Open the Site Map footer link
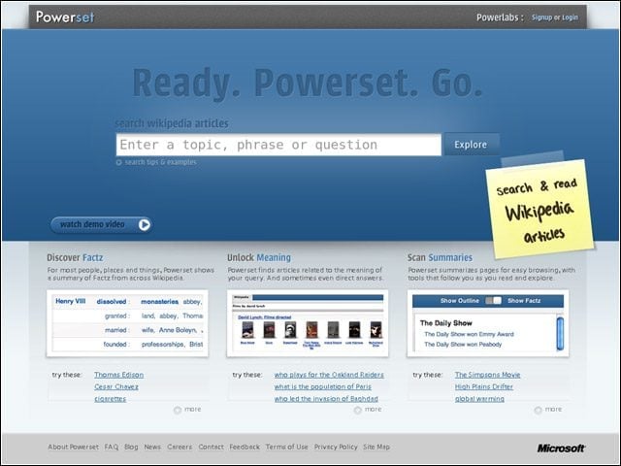 [x=376, y=447]
